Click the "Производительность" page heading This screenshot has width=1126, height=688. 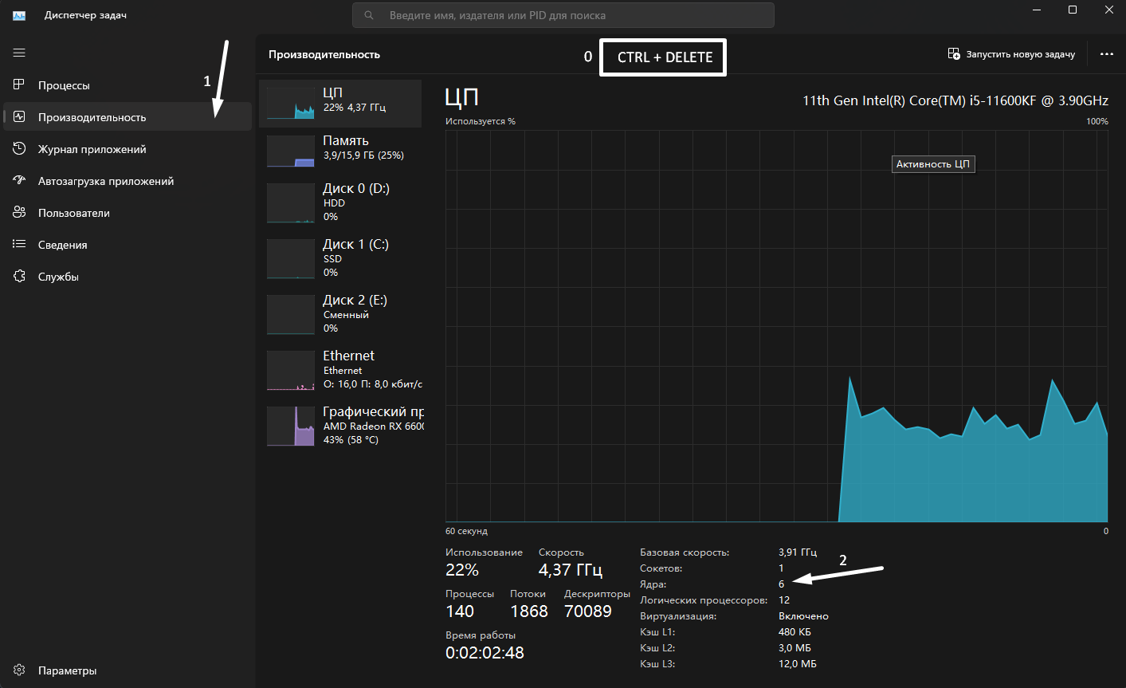click(x=324, y=54)
